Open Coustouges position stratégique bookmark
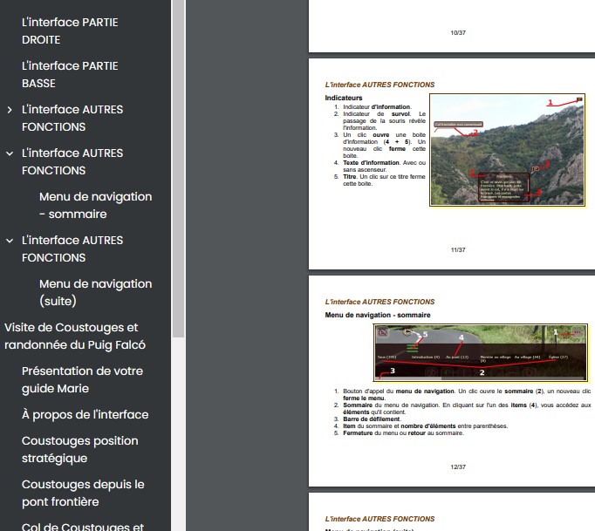The image size is (595, 531). coord(79,449)
